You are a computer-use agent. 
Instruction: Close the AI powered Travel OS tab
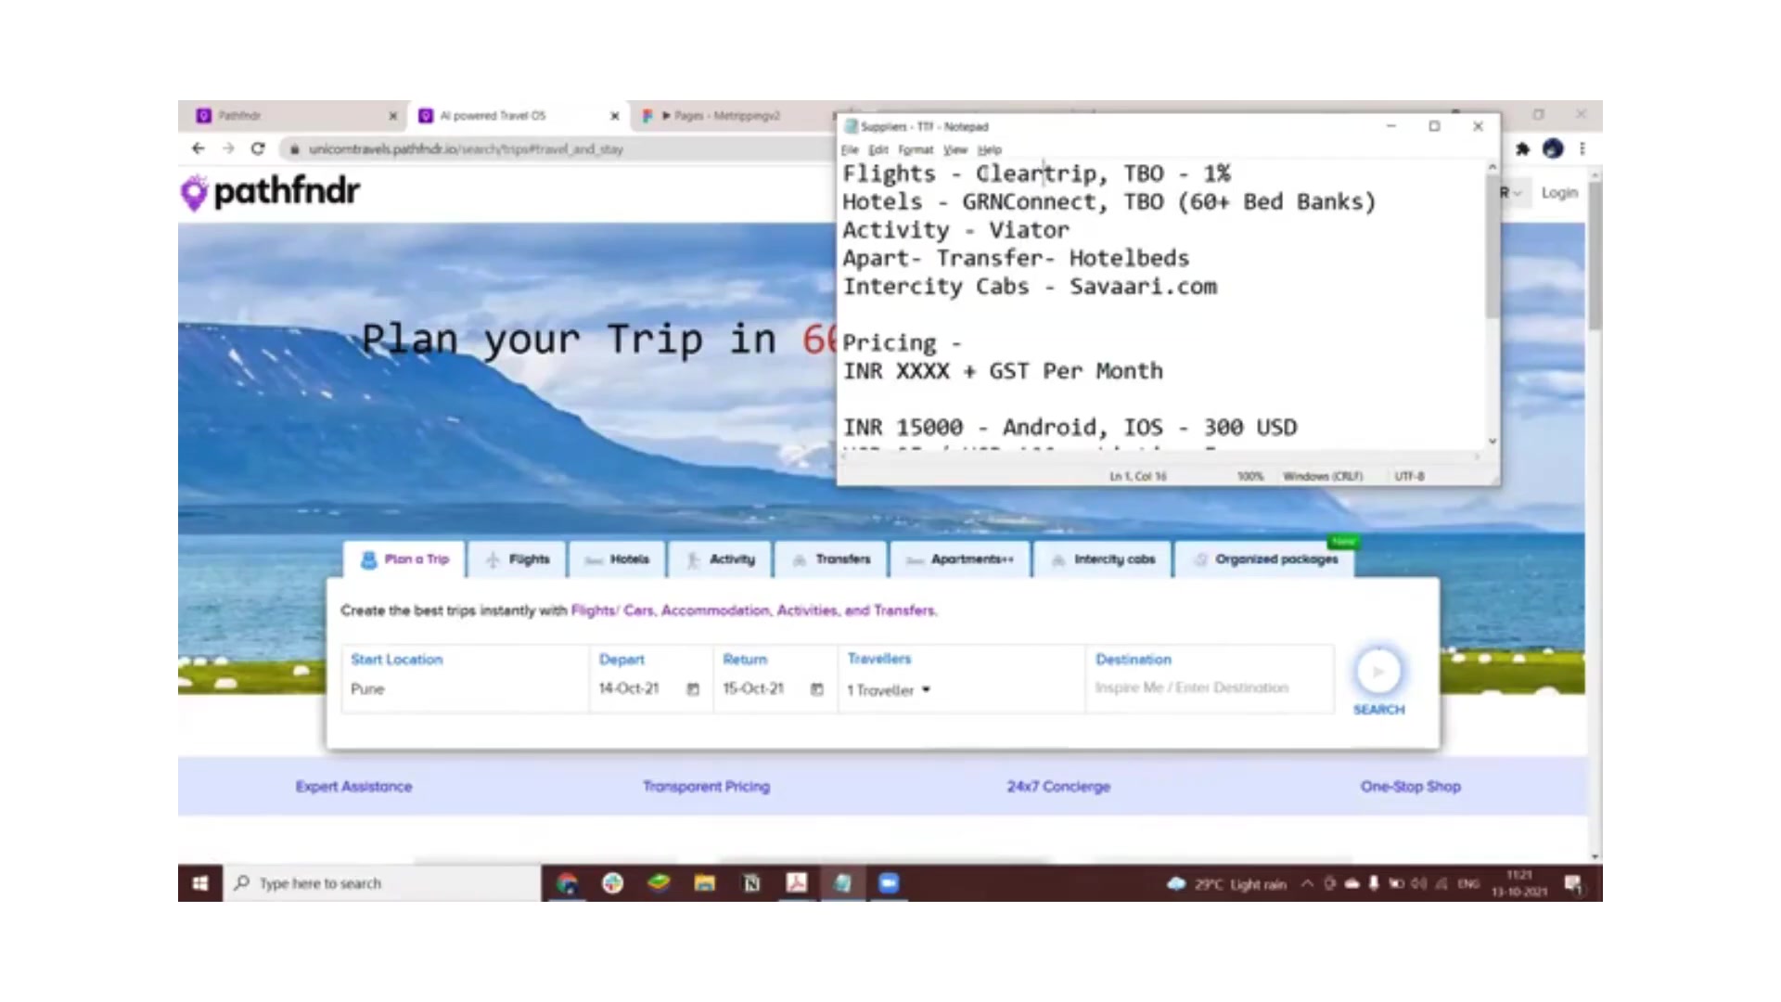point(614,116)
